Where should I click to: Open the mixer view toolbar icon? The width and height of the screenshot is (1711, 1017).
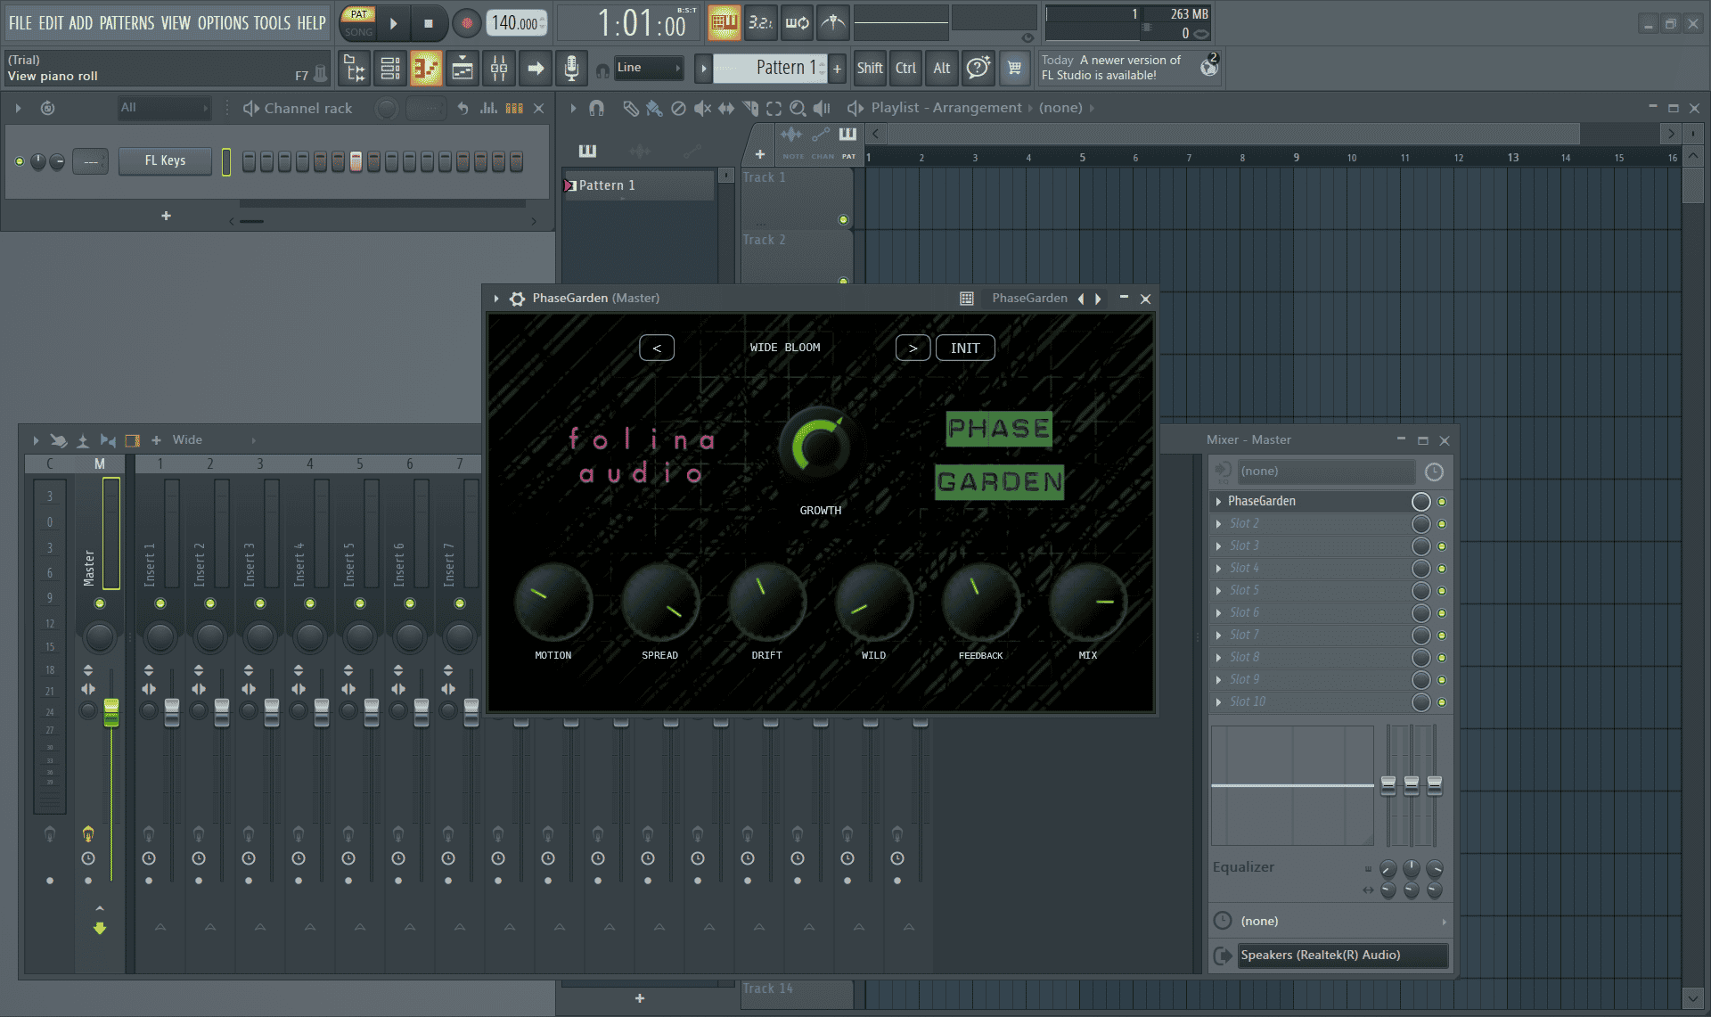(499, 68)
